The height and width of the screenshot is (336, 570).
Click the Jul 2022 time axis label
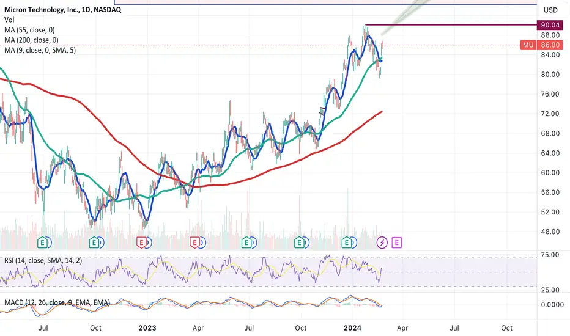43,328
